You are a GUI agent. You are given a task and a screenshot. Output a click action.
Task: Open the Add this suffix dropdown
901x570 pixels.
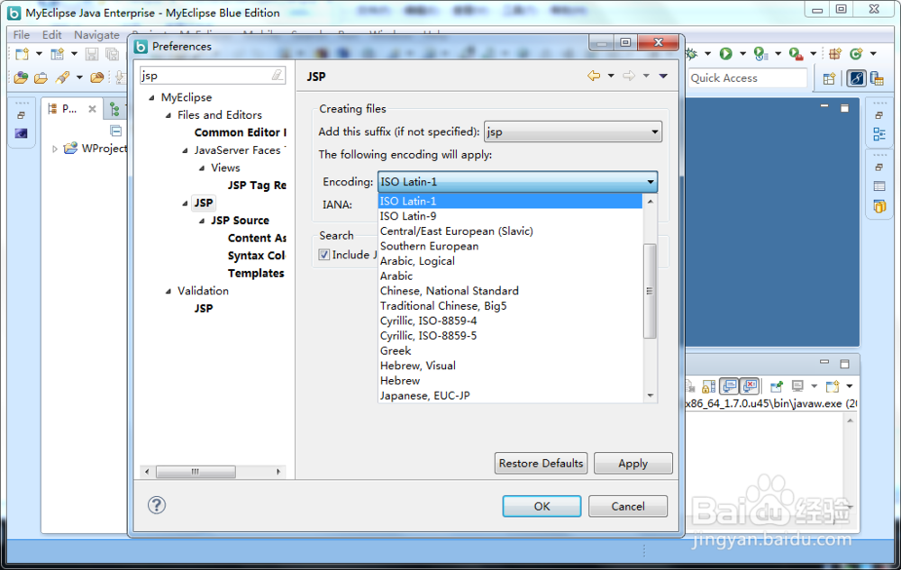(x=573, y=132)
